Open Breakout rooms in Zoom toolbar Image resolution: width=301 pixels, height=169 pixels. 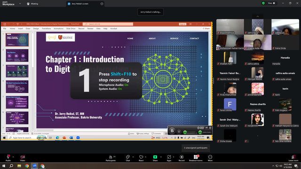point(196,158)
